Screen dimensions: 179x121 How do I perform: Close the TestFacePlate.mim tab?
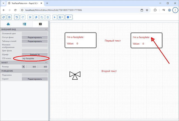point(41,3)
